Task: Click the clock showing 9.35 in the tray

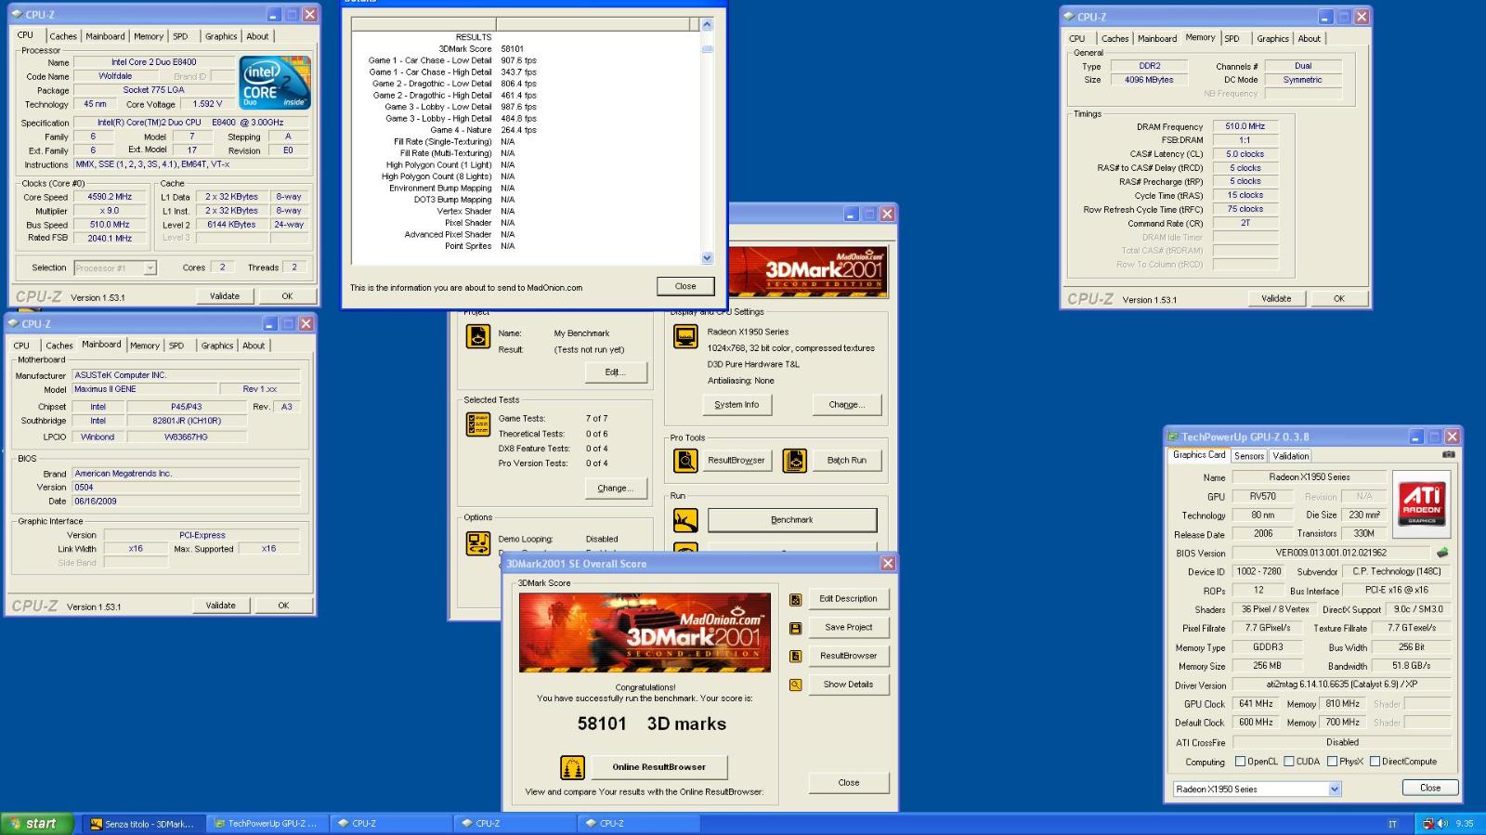Action: pyautogui.click(x=1465, y=824)
